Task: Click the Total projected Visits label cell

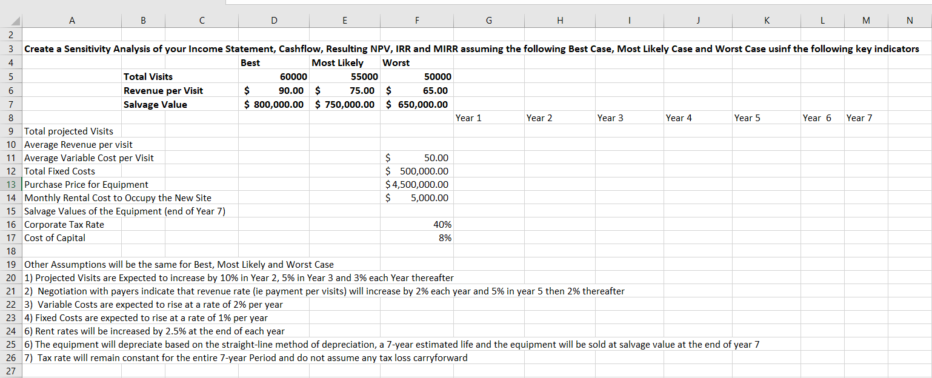Action: 72,131
